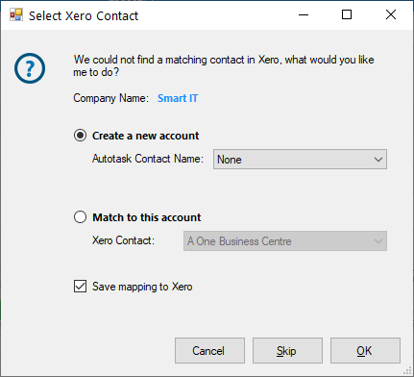Open the Autotask Contact Name combo box showing None
The image size is (414, 377).
(x=300, y=159)
